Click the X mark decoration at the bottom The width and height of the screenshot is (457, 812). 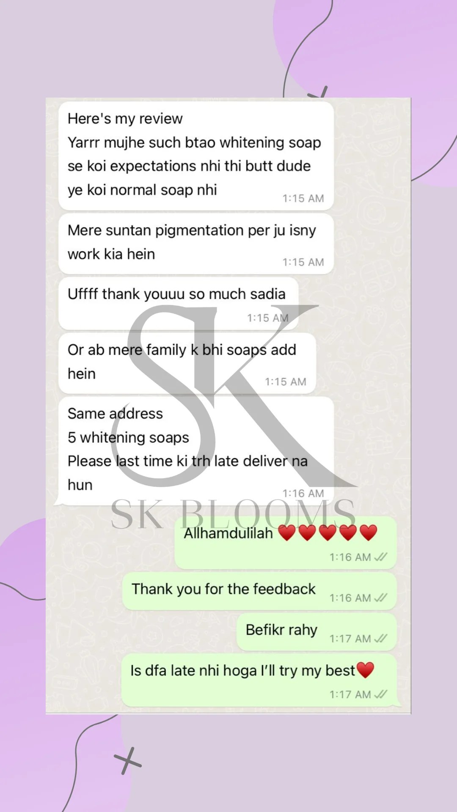128,761
